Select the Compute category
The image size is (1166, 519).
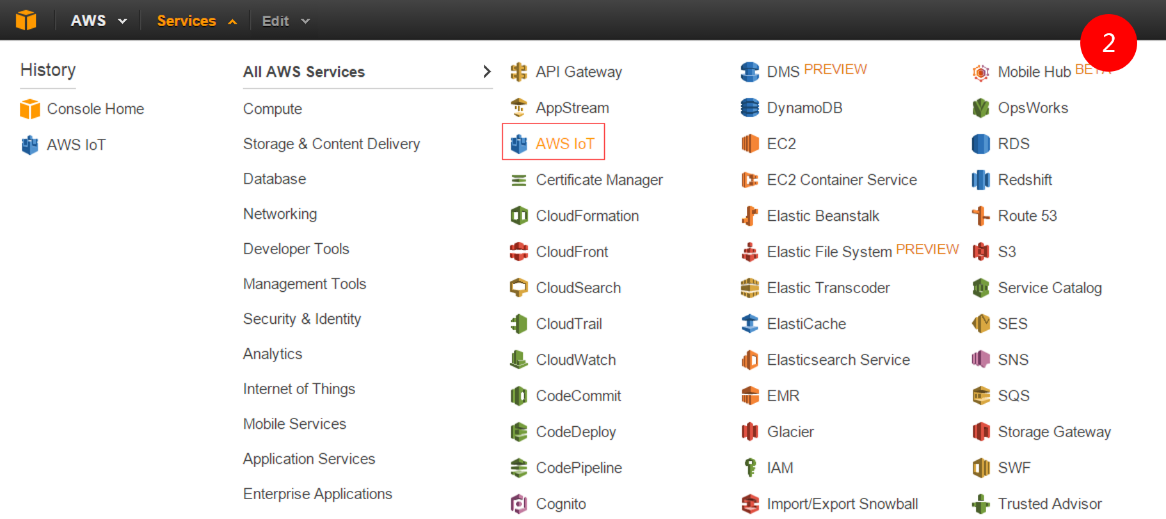272,109
